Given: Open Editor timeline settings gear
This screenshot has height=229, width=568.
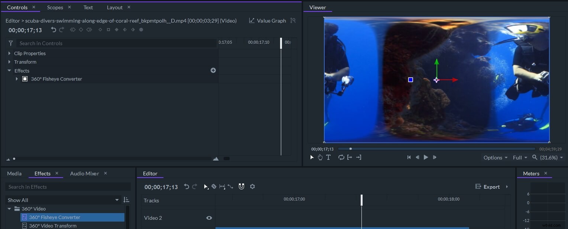Looking at the screenshot, I should tap(253, 187).
